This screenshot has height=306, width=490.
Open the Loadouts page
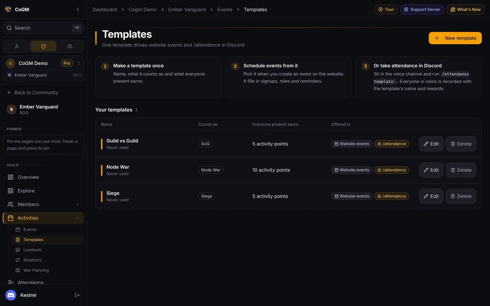coord(47,250)
